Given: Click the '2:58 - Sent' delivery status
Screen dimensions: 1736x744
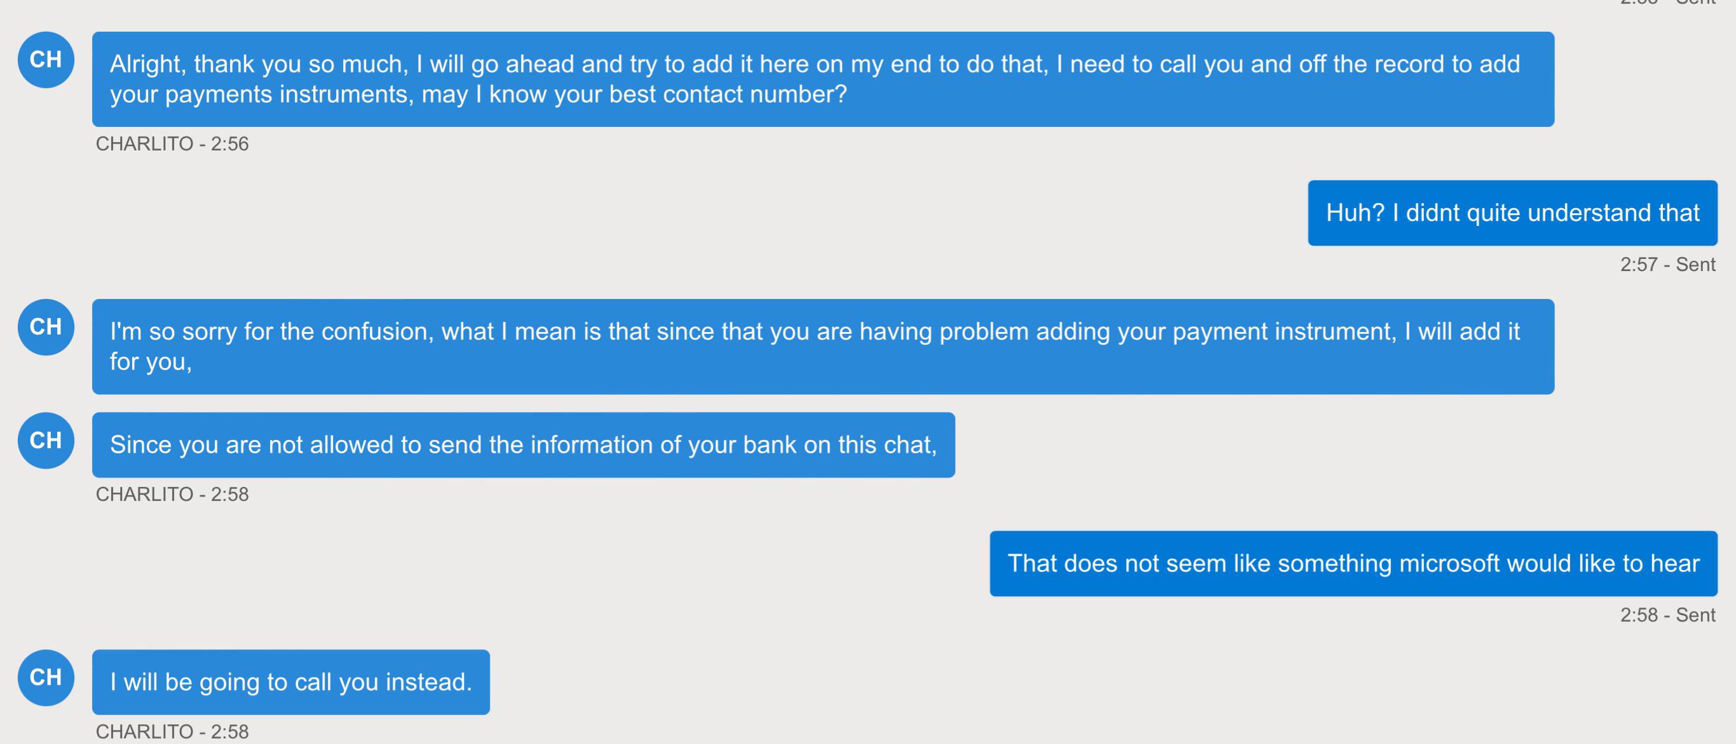Looking at the screenshot, I should tap(1667, 614).
